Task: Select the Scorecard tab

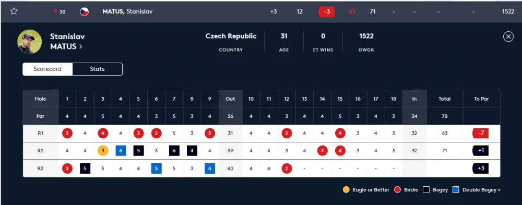Action: pos(48,69)
